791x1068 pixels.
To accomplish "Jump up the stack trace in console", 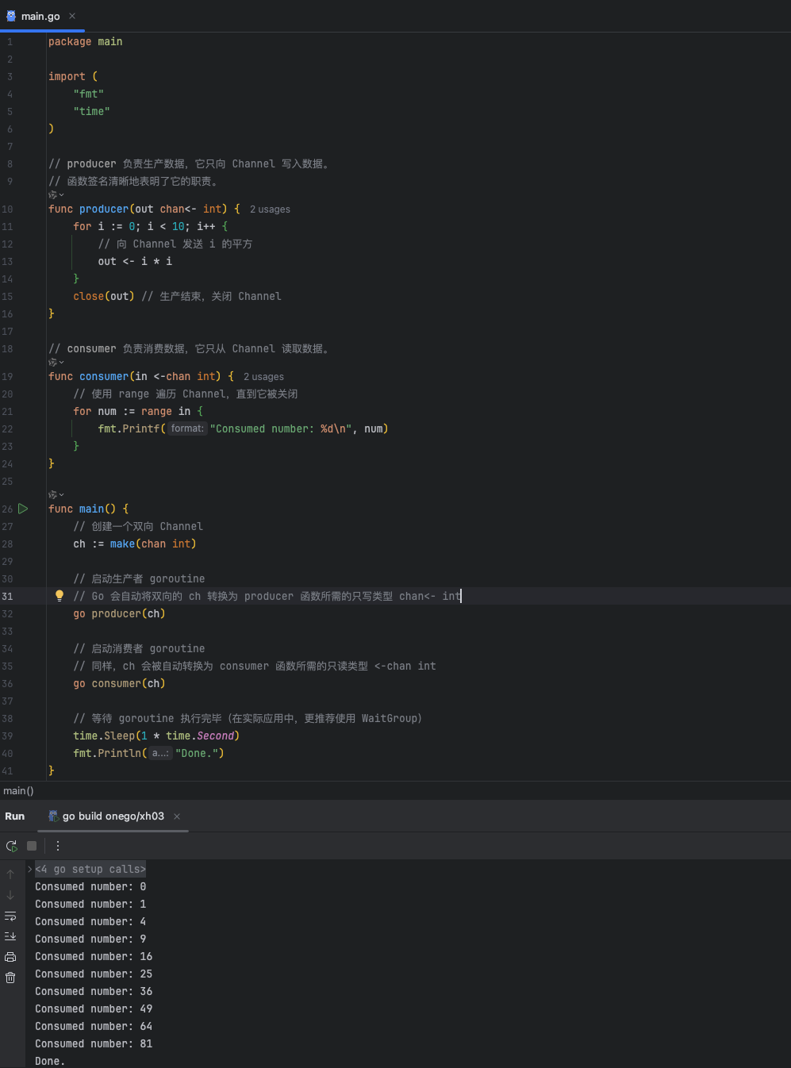I will tap(10, 874).
